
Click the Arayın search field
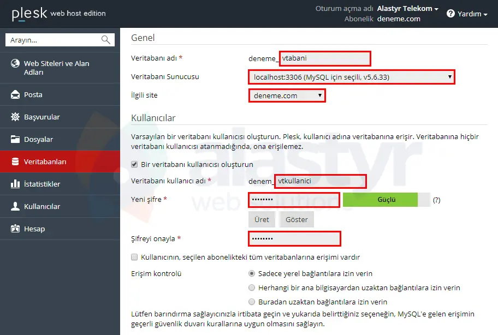[55, 39]
